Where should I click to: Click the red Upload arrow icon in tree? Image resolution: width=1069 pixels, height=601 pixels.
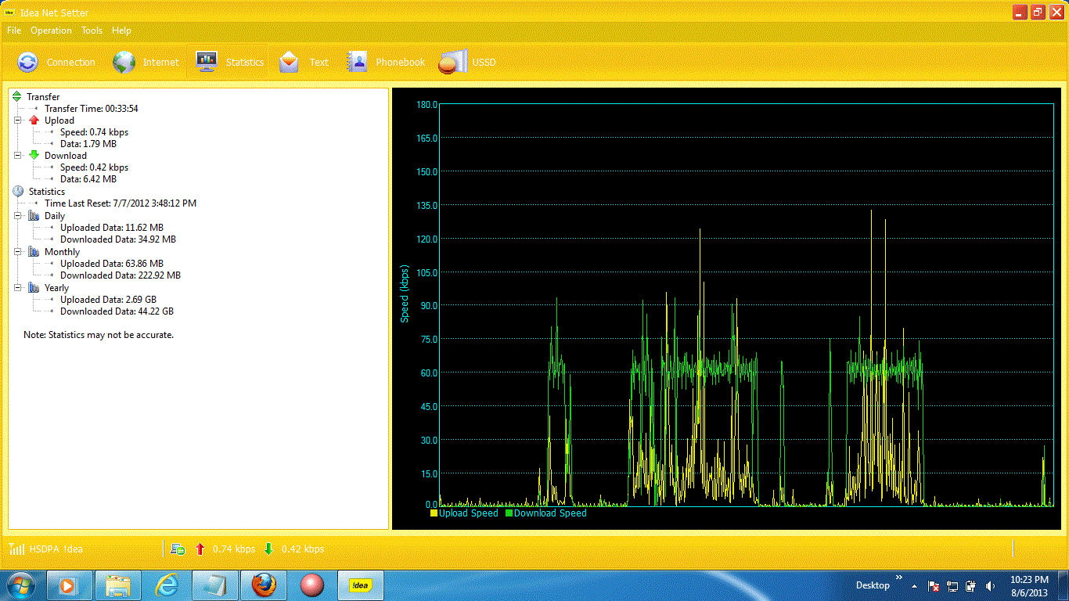tap(34, 121)
